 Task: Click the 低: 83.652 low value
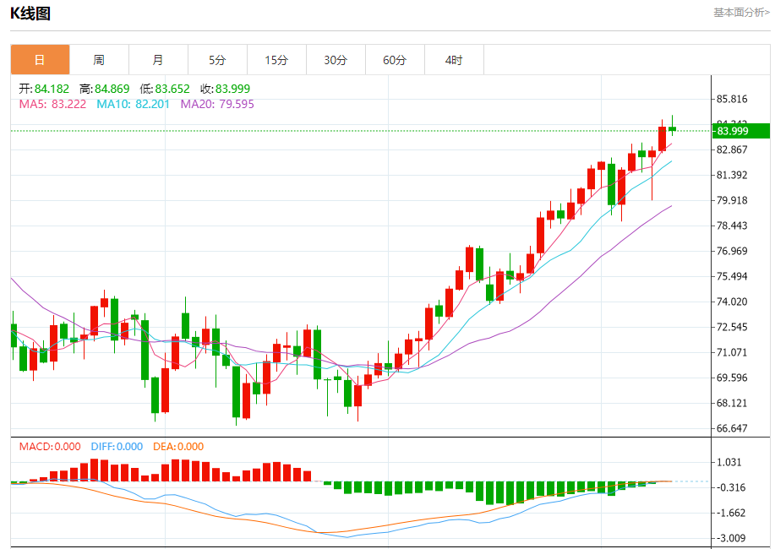point(165,89)
